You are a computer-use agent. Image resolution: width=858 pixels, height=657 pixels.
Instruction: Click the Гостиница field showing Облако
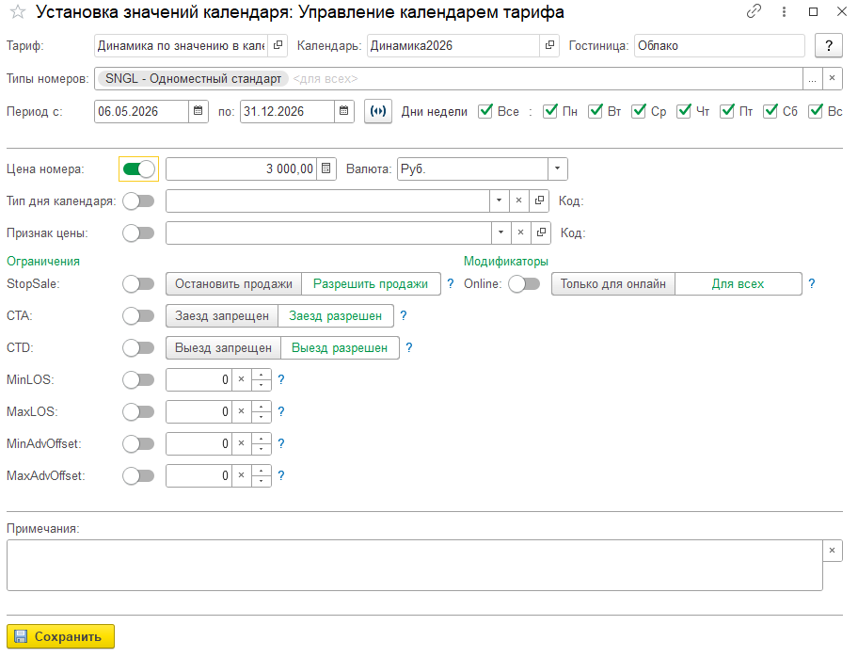[720, 45]
